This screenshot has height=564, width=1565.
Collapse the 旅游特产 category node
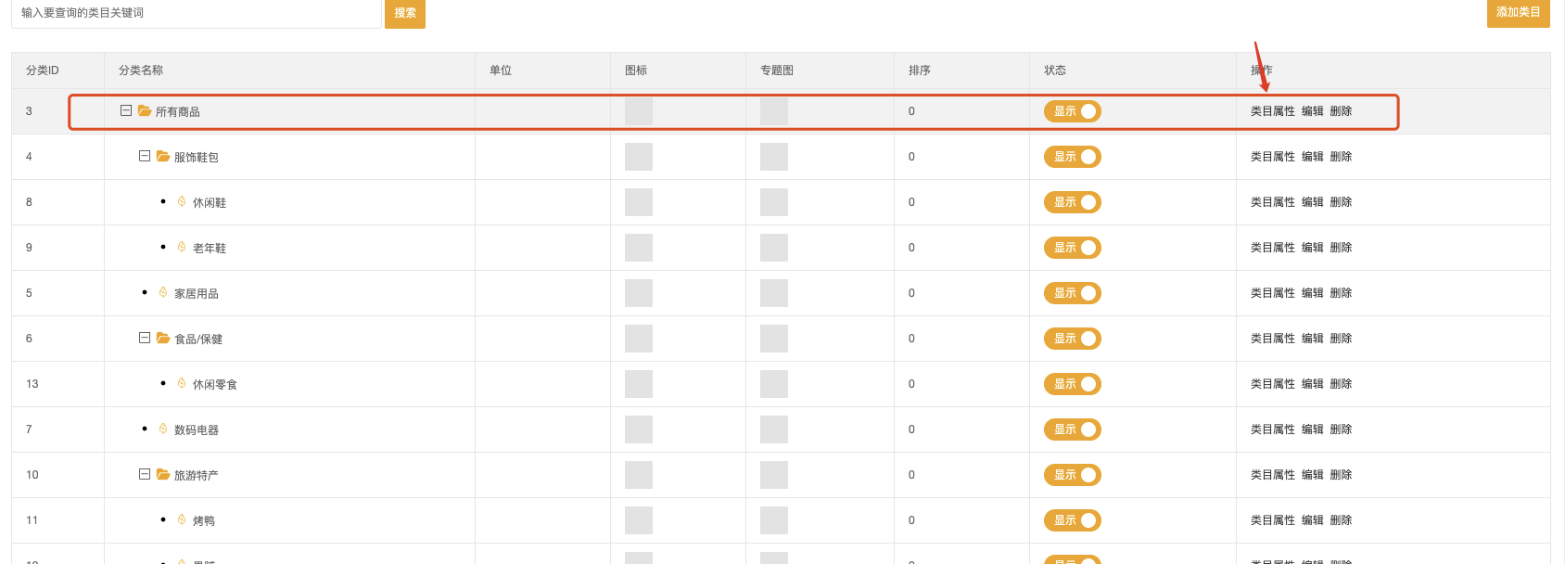tap(145, 474)
